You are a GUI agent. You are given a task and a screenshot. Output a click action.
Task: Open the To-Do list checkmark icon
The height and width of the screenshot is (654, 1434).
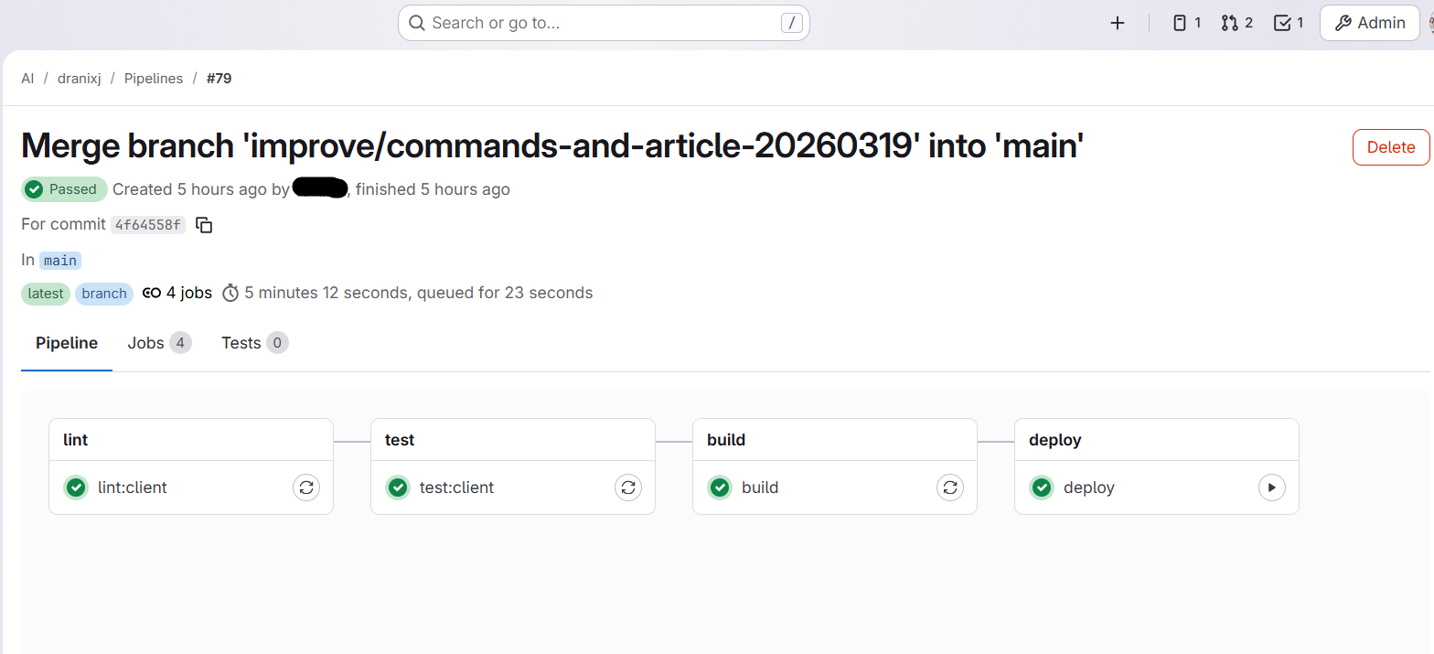[1289, 23]
